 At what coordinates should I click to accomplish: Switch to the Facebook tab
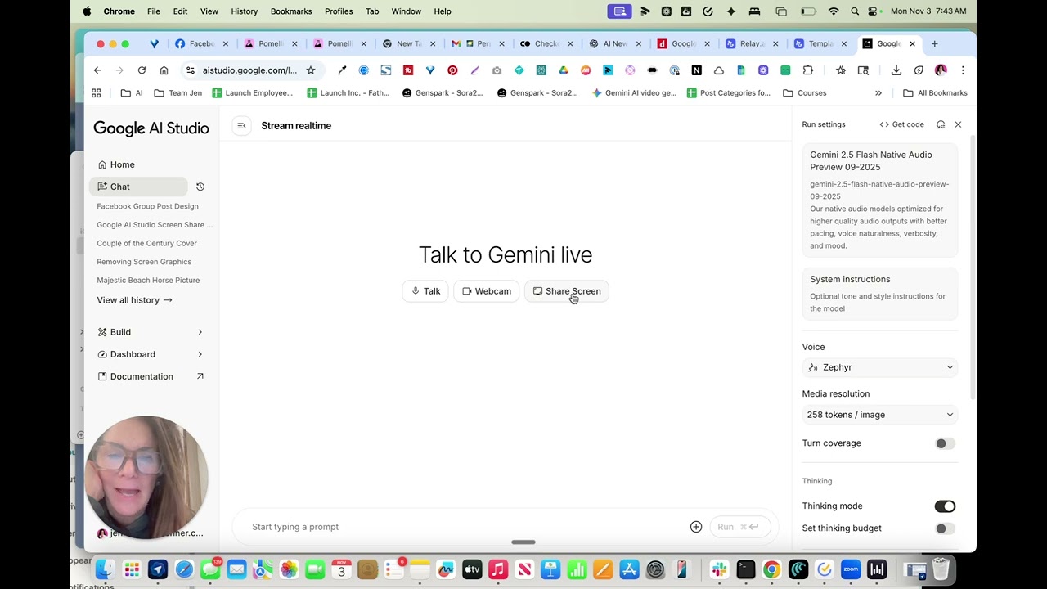tap(201, 44)
